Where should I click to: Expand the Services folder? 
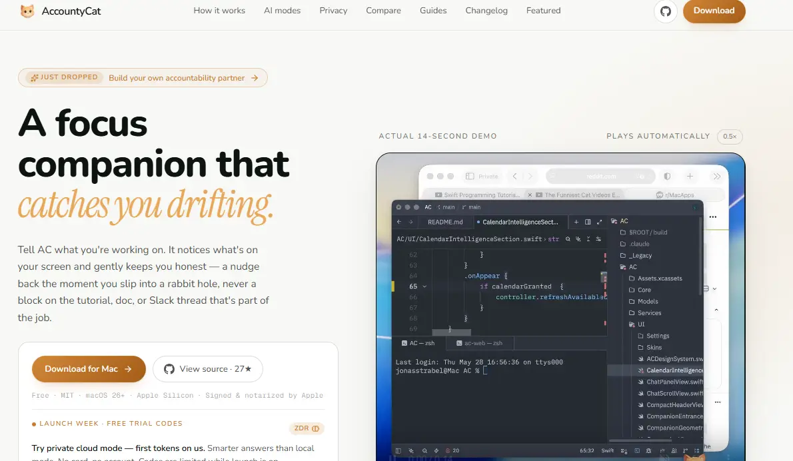[x=645, y=313]
